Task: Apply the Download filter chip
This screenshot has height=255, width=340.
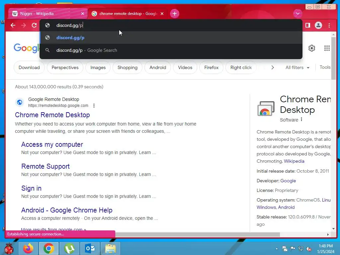Action: (x=29, y=67)
